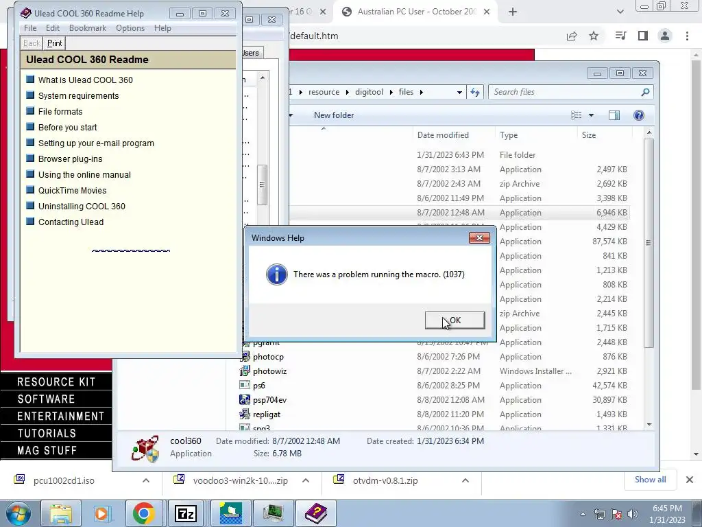
Task: Open 7-Zip from the taskbar
Action: coord(185,513)
